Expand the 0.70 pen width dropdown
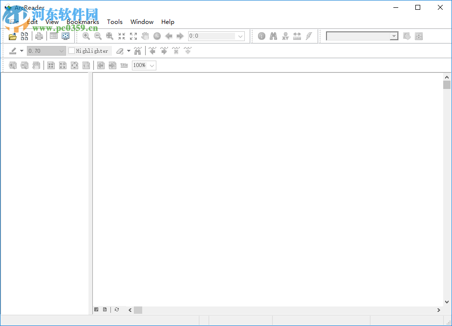Image resolution: width=452 pixels, height=326 pixels. point(61,50)
